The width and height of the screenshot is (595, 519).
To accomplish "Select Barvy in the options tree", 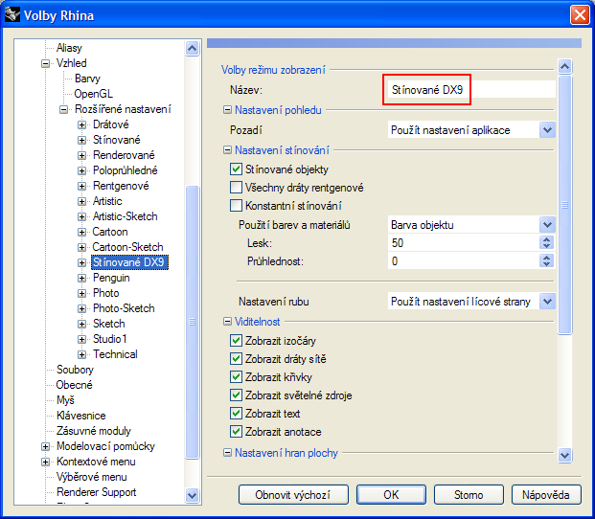I will pos(87,79).
